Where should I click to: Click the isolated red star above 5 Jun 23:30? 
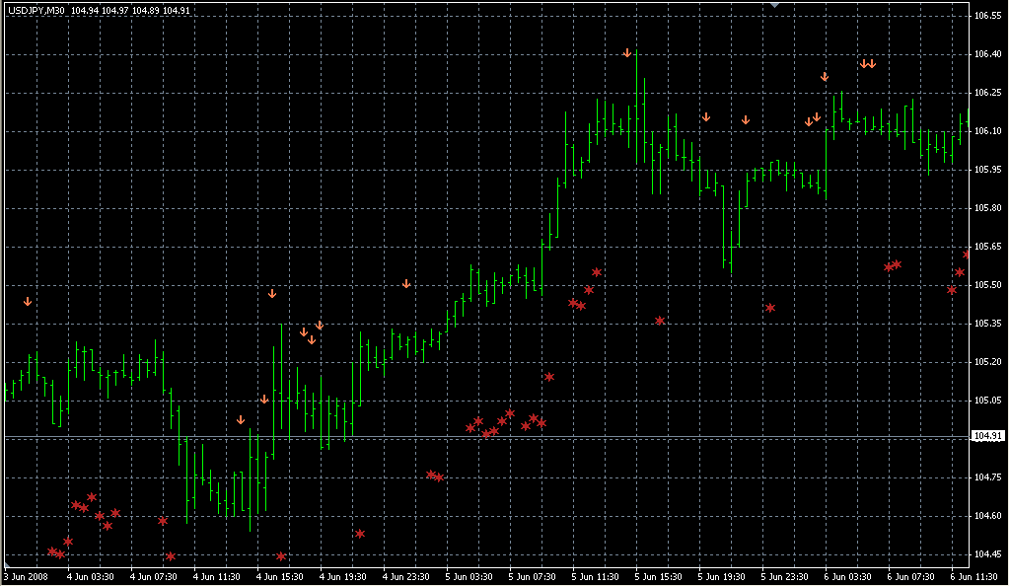770,308
